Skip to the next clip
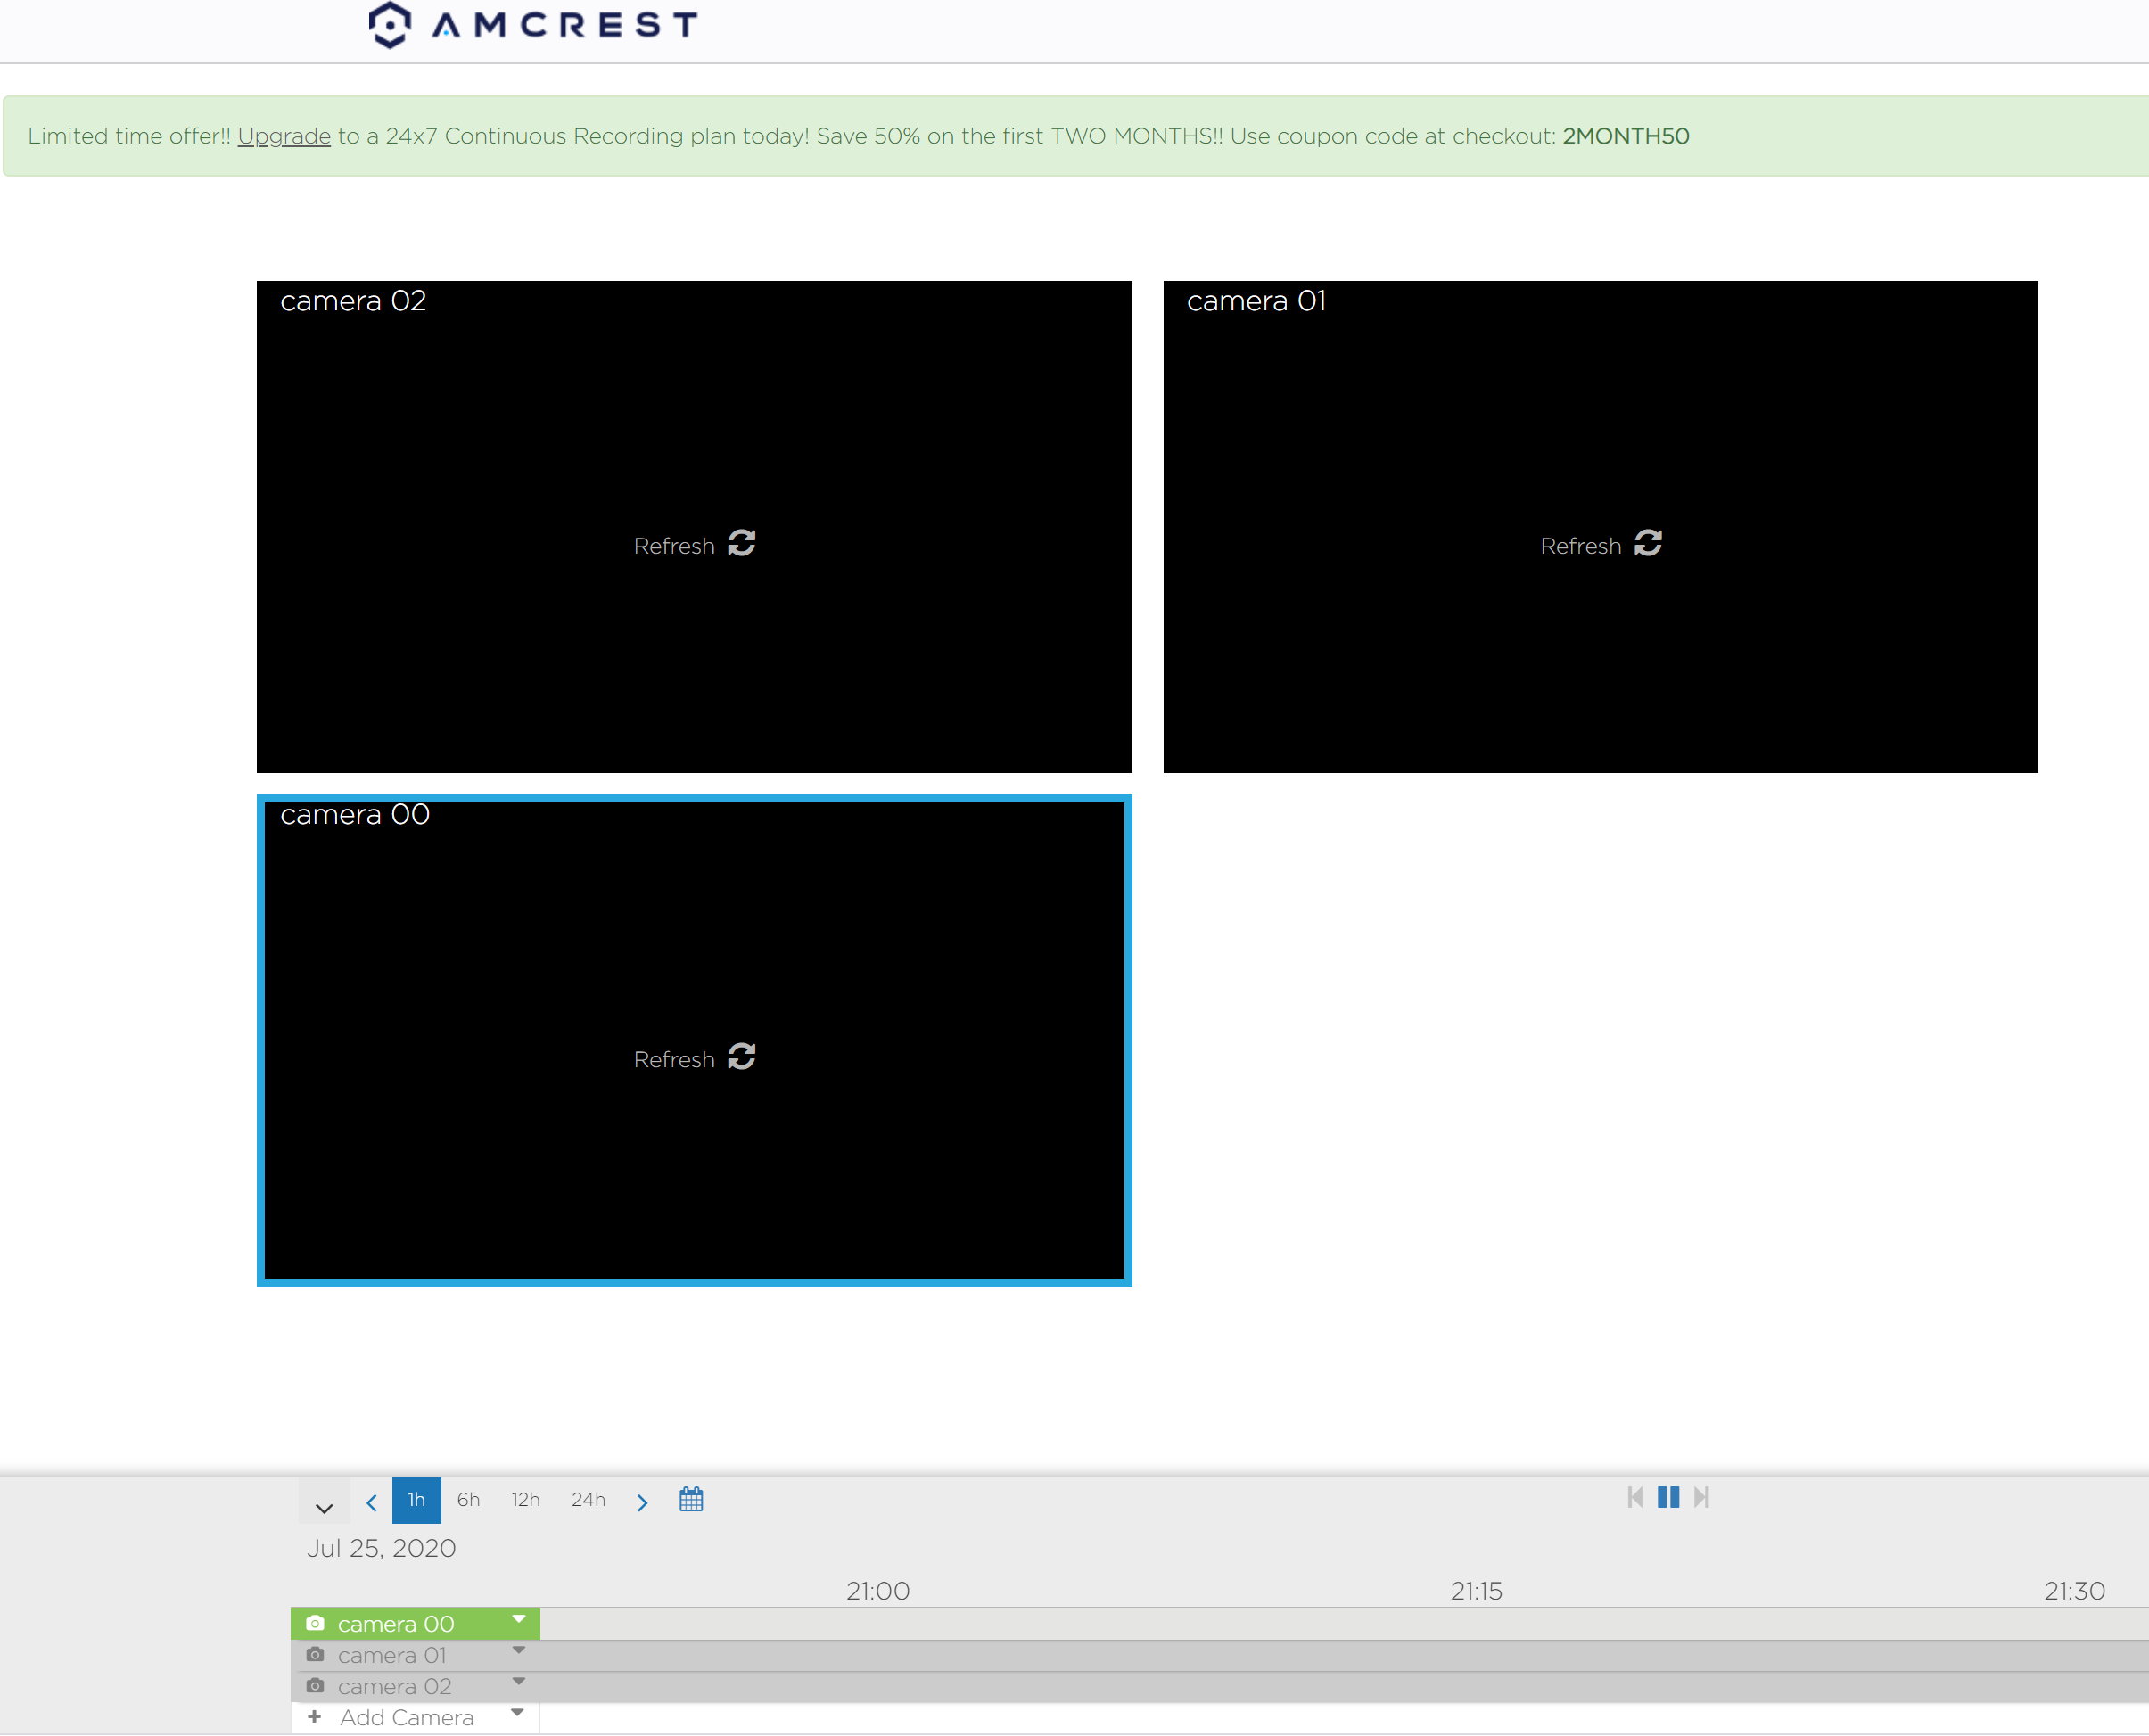Screen dimensions: 2149x1736 point(1701,1497)
